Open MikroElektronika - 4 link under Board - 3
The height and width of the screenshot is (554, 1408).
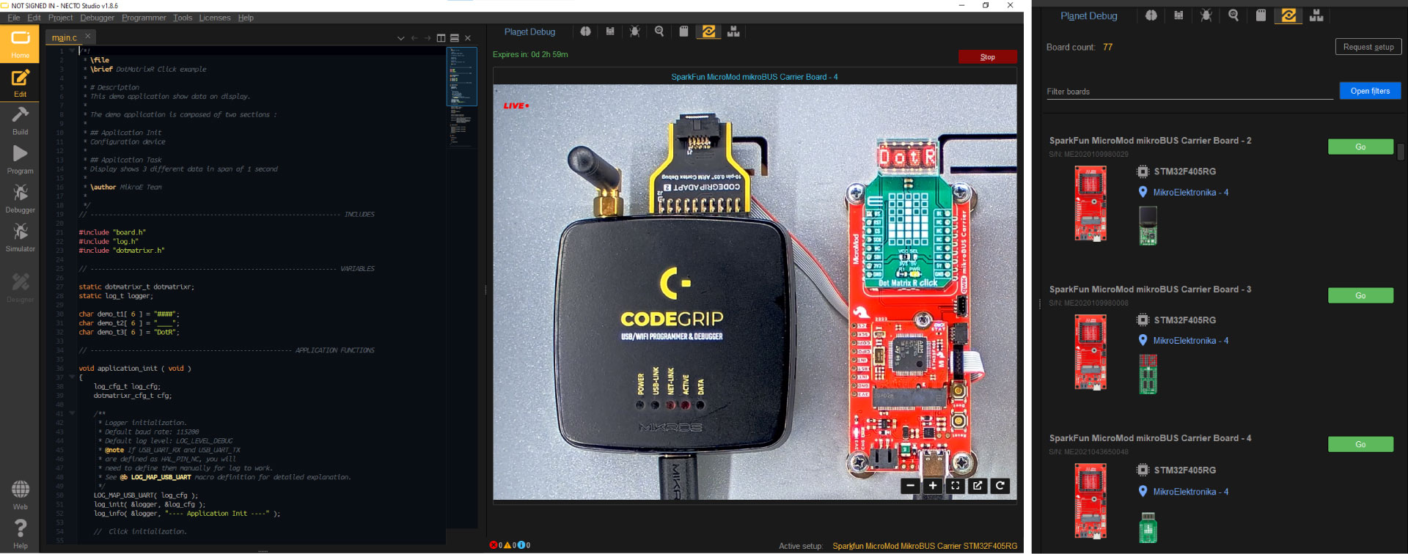pyautogui.click(x=1190, y=340)
